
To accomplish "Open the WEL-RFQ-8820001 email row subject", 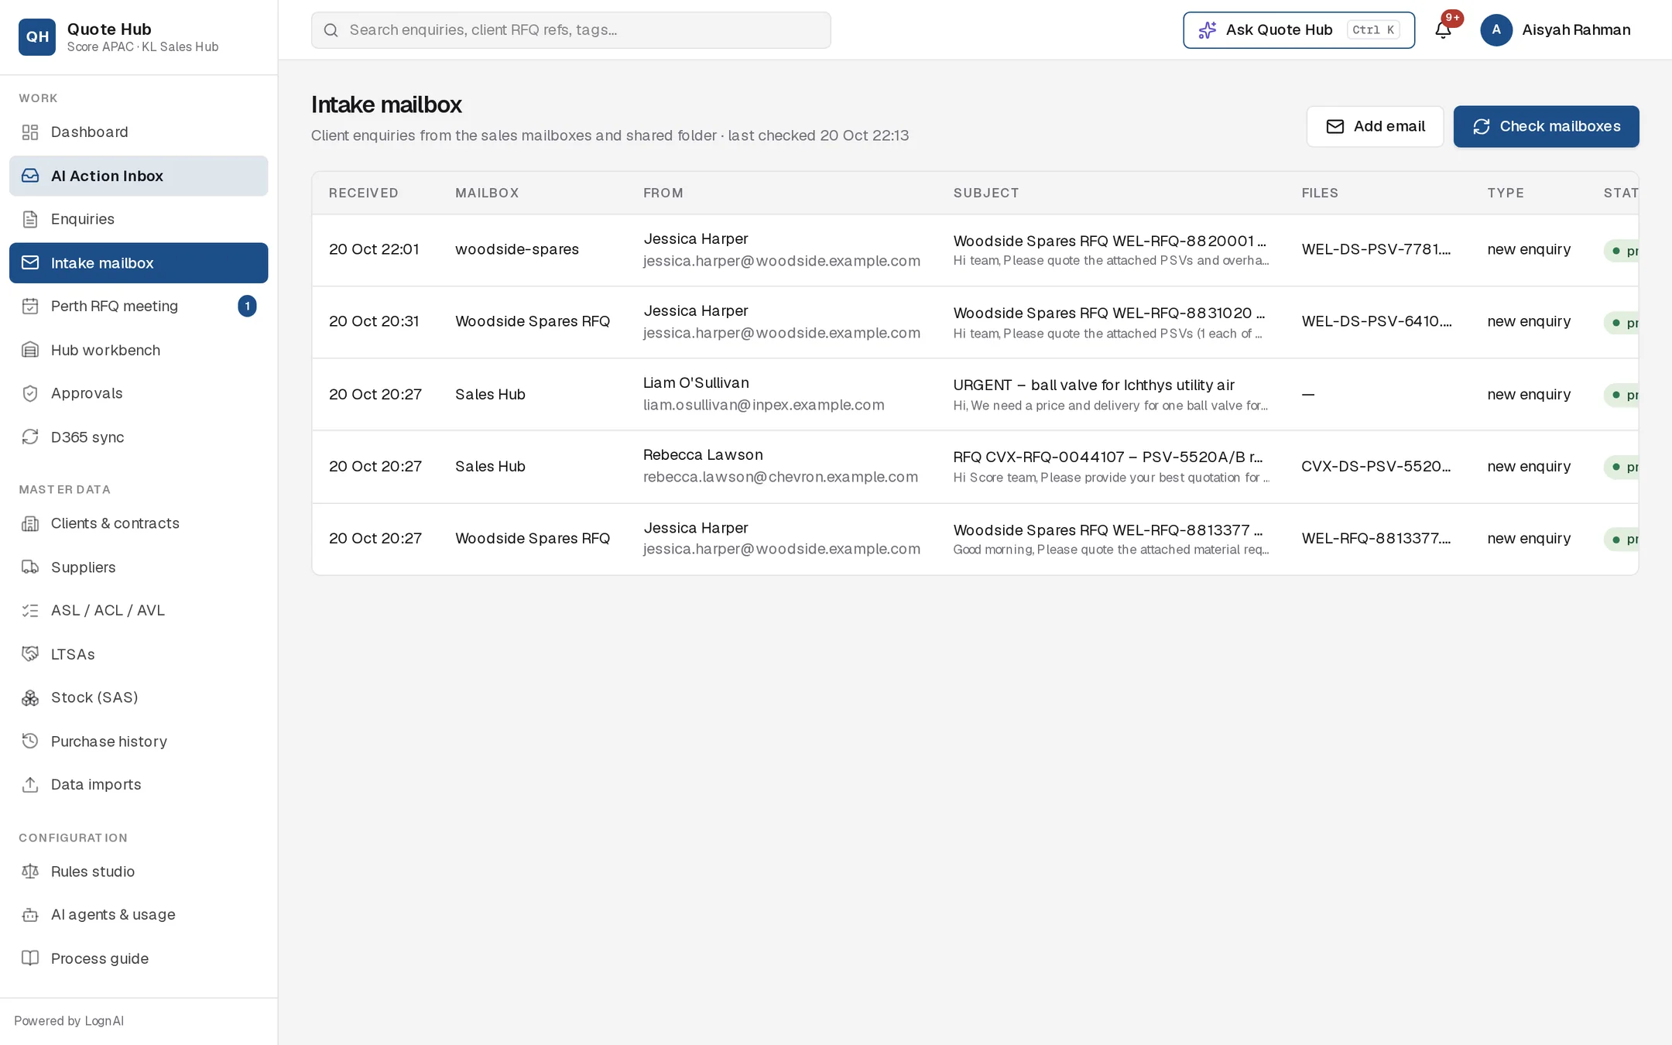I will (x=1109, y=241).
